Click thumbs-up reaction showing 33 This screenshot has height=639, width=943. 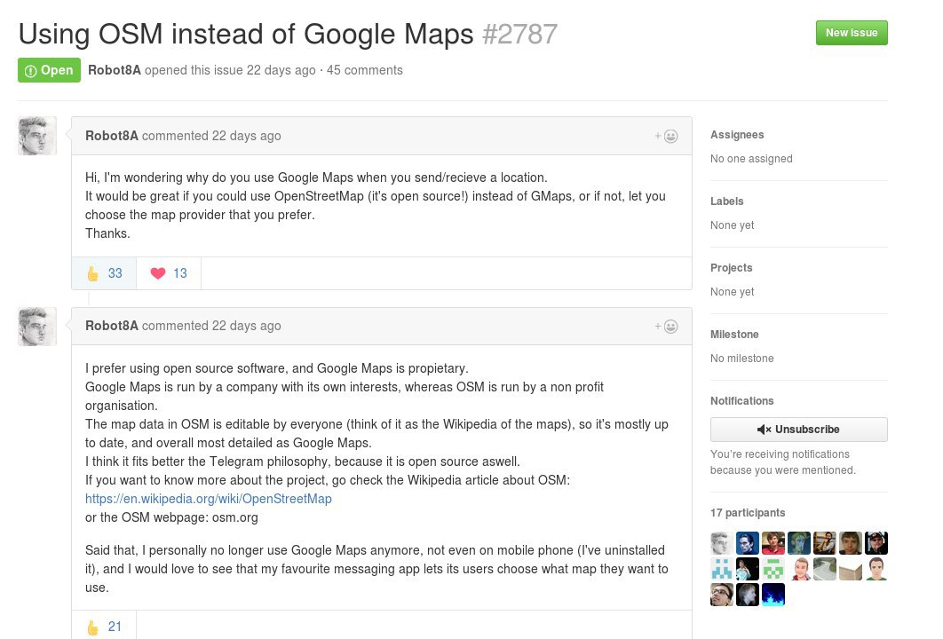104,273
